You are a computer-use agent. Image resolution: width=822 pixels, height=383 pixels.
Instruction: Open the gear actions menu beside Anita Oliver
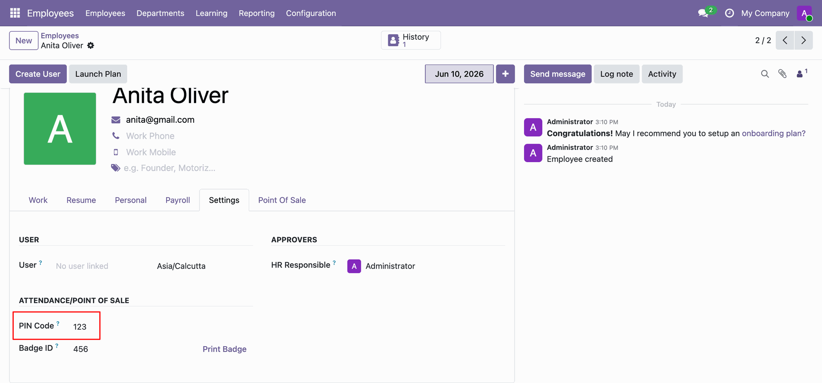coord(91,45)
